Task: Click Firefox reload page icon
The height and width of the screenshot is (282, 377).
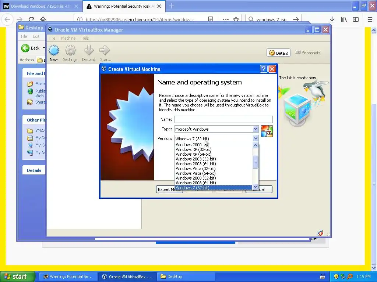Action: [x=31, y=19]
